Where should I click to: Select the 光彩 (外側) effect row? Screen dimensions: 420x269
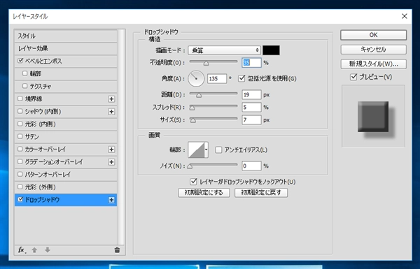click(x=66, y=187)
